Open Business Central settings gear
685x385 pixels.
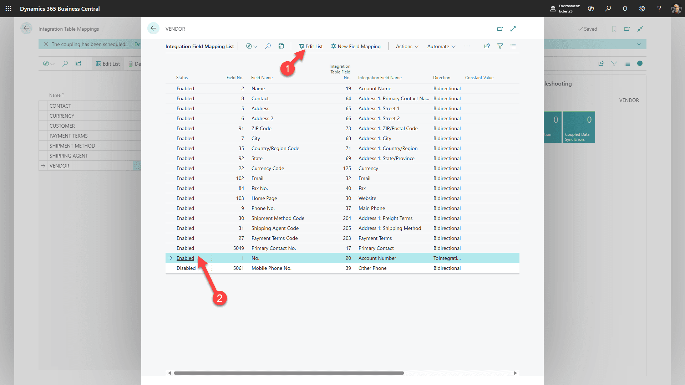click(642, 9)
